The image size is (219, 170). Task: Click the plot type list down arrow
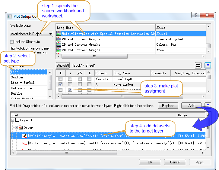tap(50, 96)
